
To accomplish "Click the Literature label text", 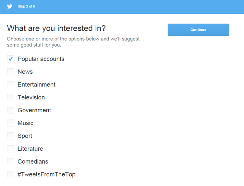I will click(30, 149).
